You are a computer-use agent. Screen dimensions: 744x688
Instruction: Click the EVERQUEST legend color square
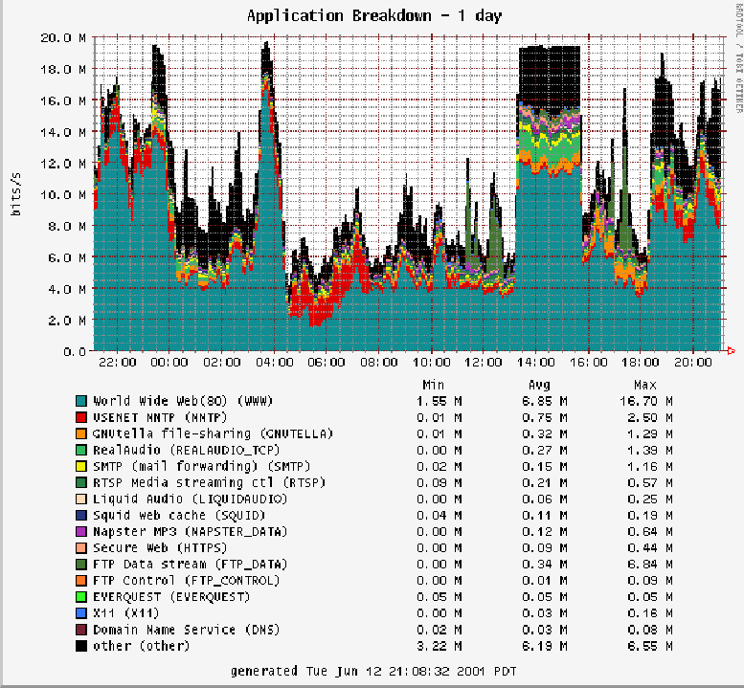coord(83,596)
